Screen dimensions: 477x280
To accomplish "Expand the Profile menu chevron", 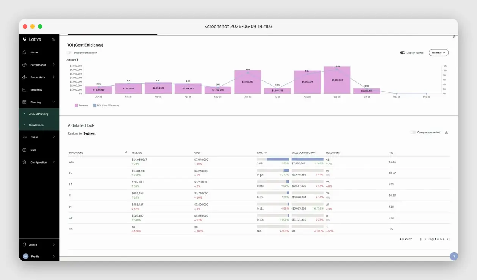I will click(53, 257).
